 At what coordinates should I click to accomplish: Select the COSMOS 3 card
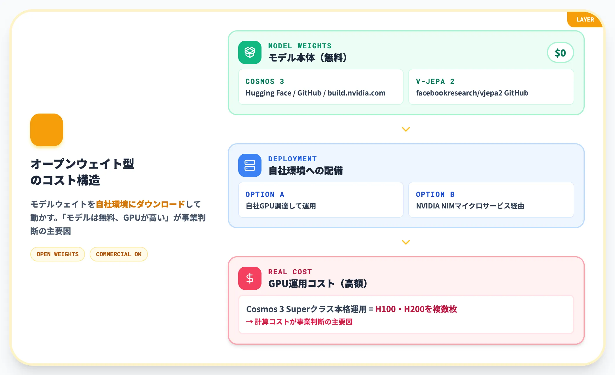321,87
